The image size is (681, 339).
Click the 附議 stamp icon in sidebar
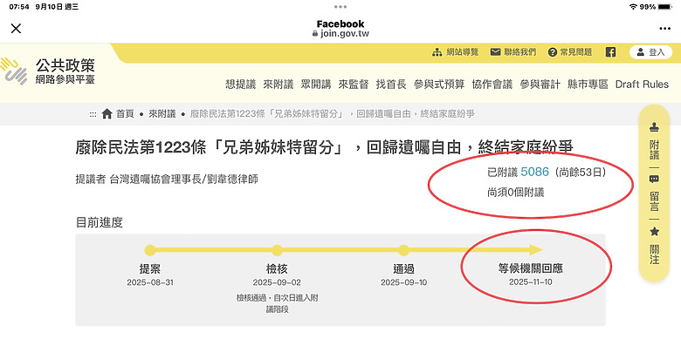(x=654, y=127)
